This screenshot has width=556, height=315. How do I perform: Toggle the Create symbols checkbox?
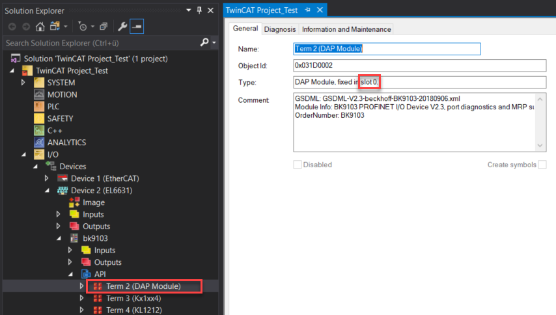click(542, 165)
